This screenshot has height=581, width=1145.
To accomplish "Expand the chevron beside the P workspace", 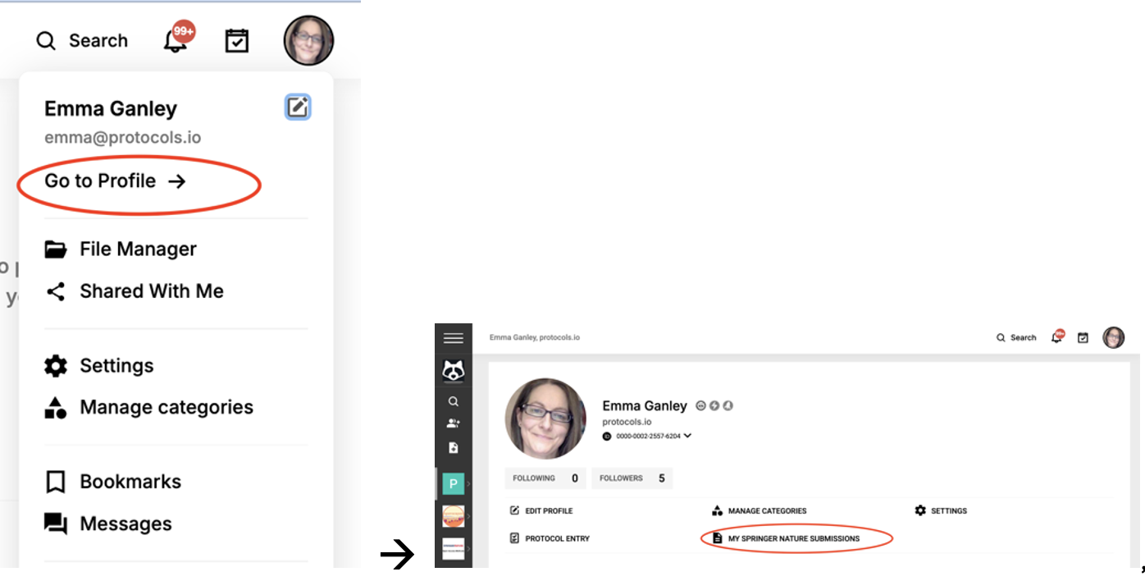I will click(x=469, y=484).
